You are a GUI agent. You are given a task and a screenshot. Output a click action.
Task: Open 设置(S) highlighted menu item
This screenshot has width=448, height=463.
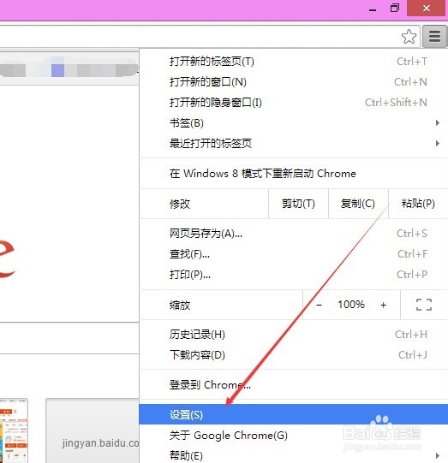(294, 414)
